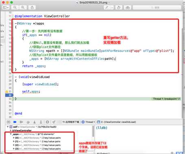Screen dimensions: 185x154
Task: Show Preview's markup toolbar with the toolbox icon
Action: [128, 7]
